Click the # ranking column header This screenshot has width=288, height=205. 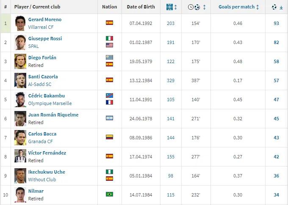point(6,7)
